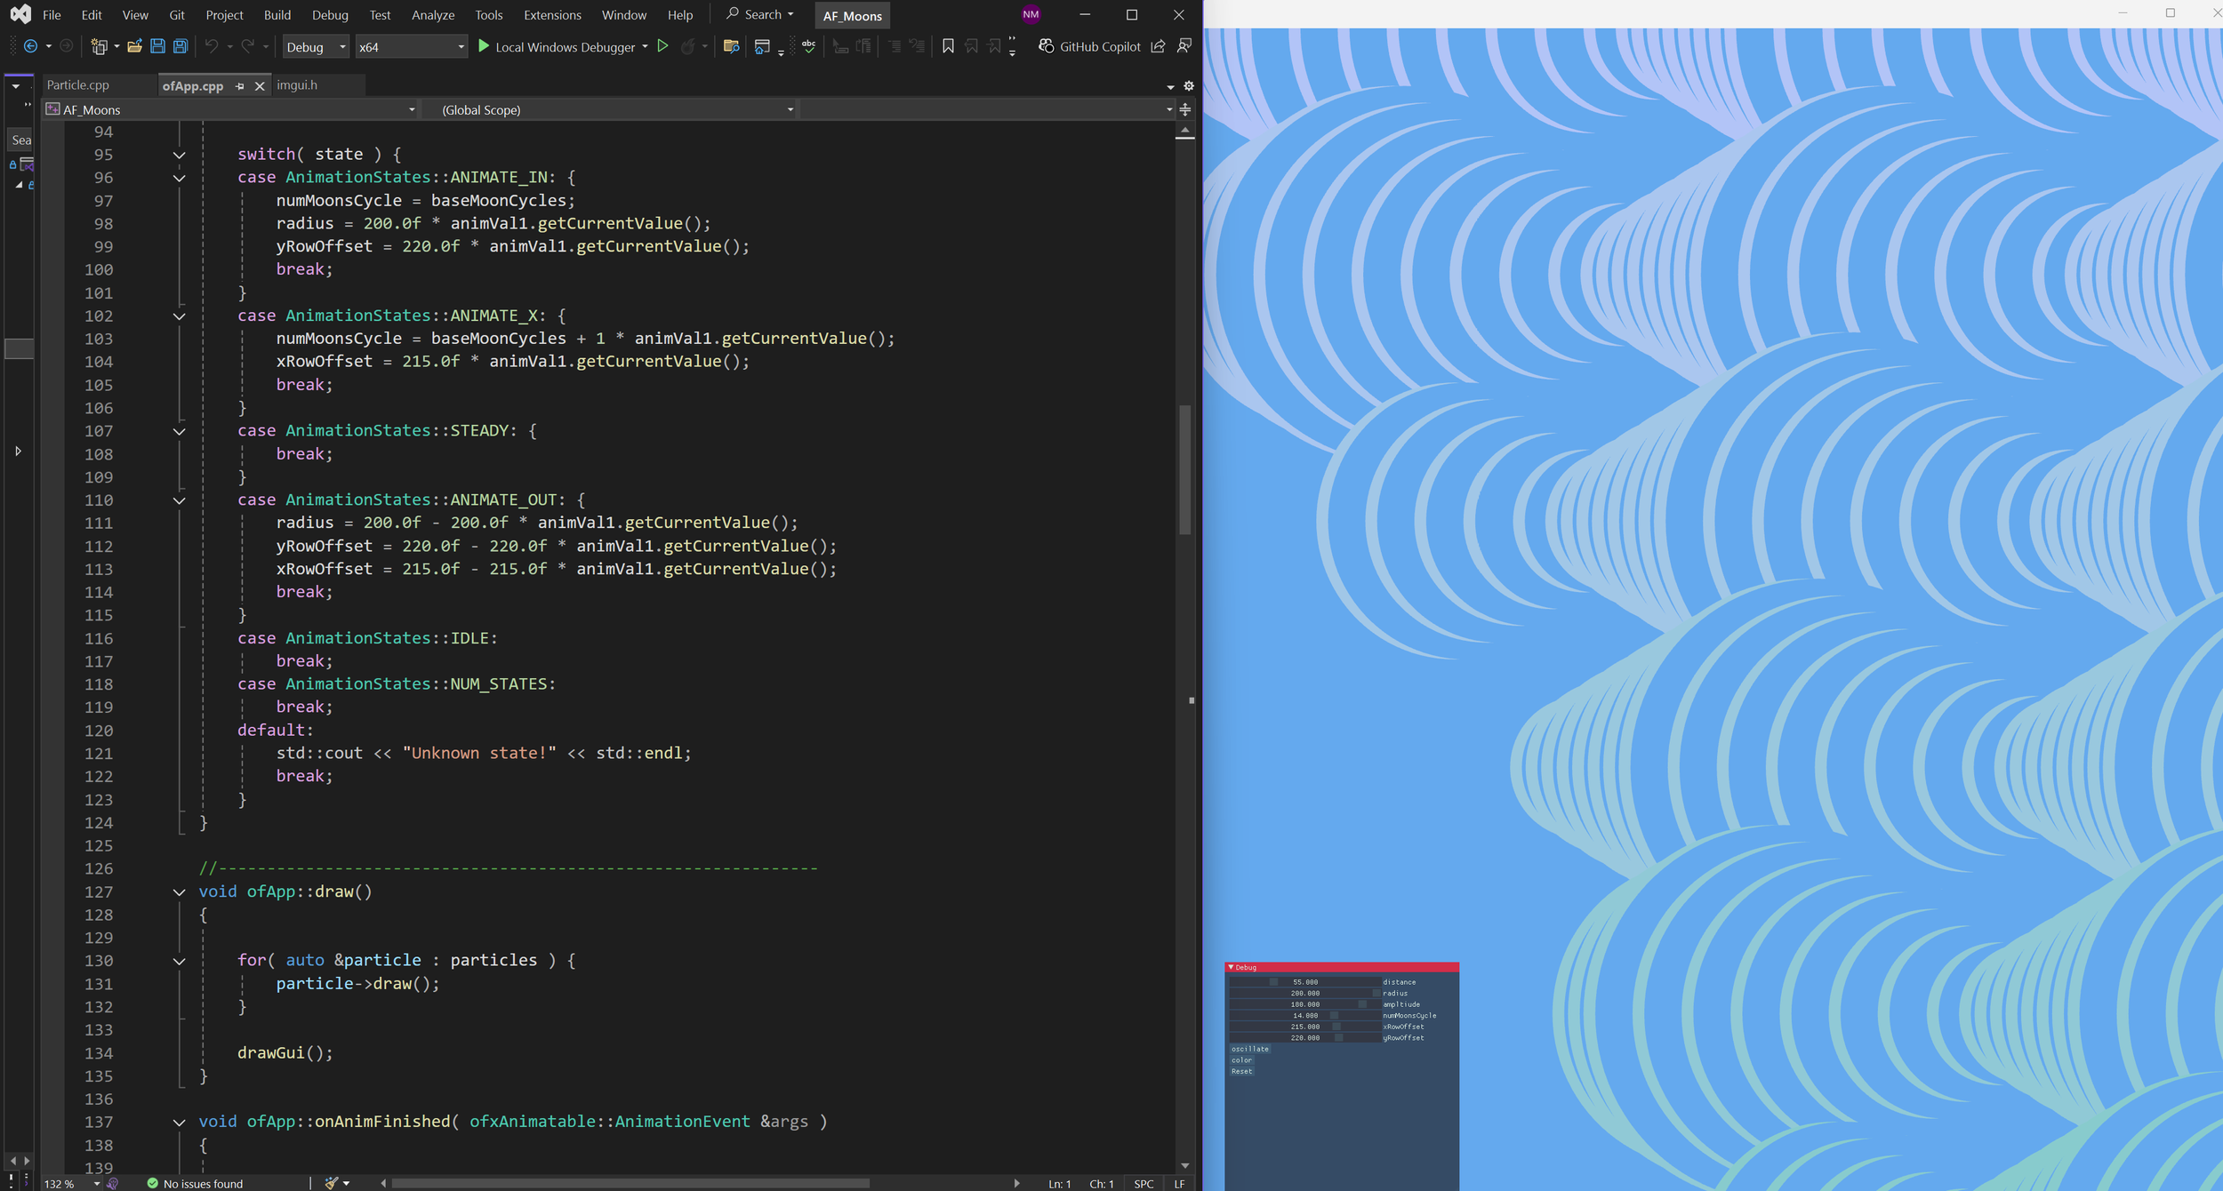2223x1191 pixels.
Task: Click the oscillate button in Debug panel
Action: 1250,1049
